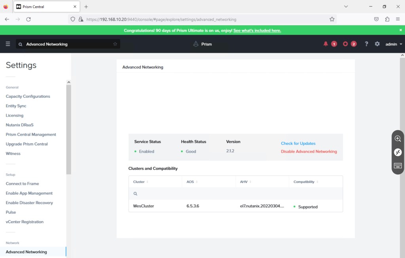This screenshot has width=405, height=258.
Task: Open the on-screen keyboard icon
Action: [x=398, y=166]
